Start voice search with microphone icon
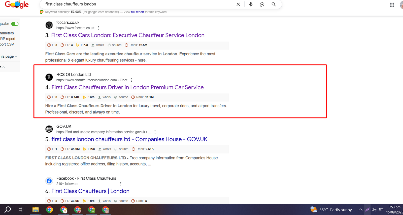The image size is (403, 215). [251, 4]
